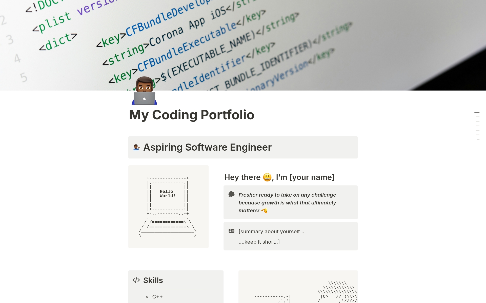Select the Aspiring Software Engineer heading
Screen dimensions: 486x303
pos(207,147)
